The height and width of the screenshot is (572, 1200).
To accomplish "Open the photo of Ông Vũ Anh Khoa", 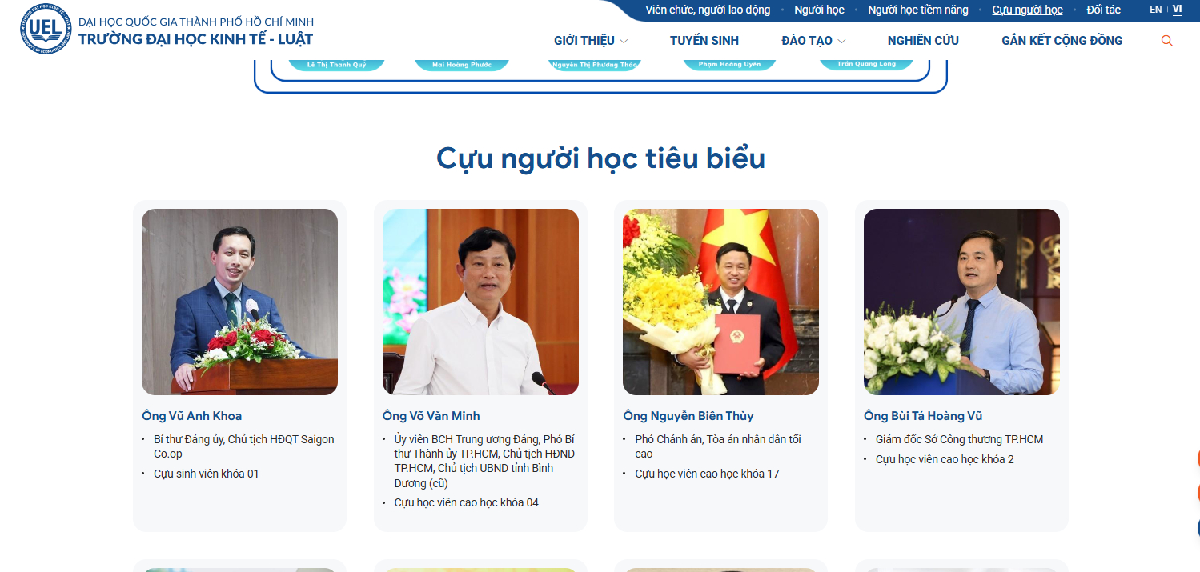I will [x=239, y=302].
